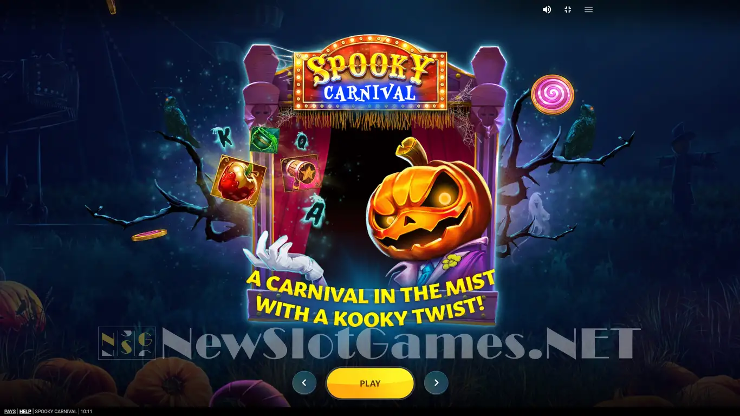This screenshot has width=740, height=416.
Task: Open the hamburger menu
Action: (x=589, y=9)
